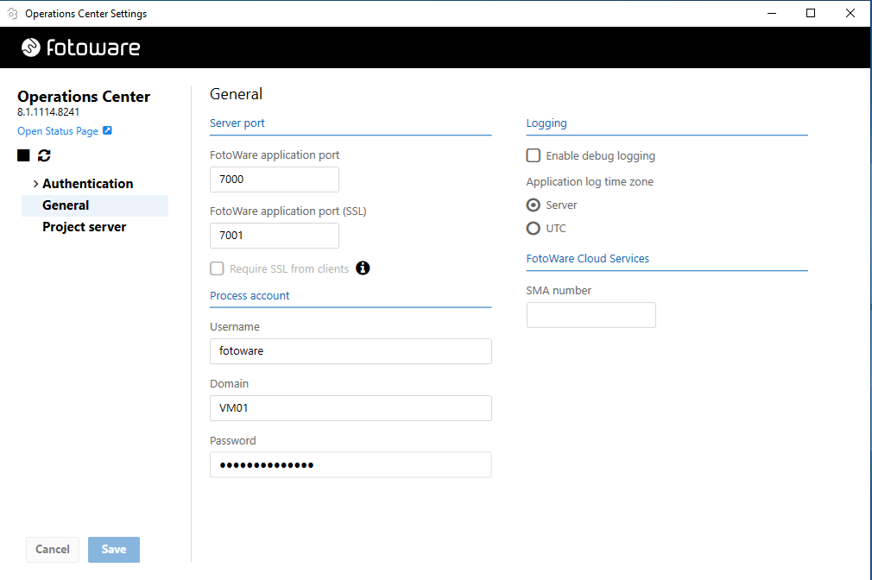The width and height of the screenshot is (872, 580).
Task: Click the Password field
Action: tap(351, 464)
